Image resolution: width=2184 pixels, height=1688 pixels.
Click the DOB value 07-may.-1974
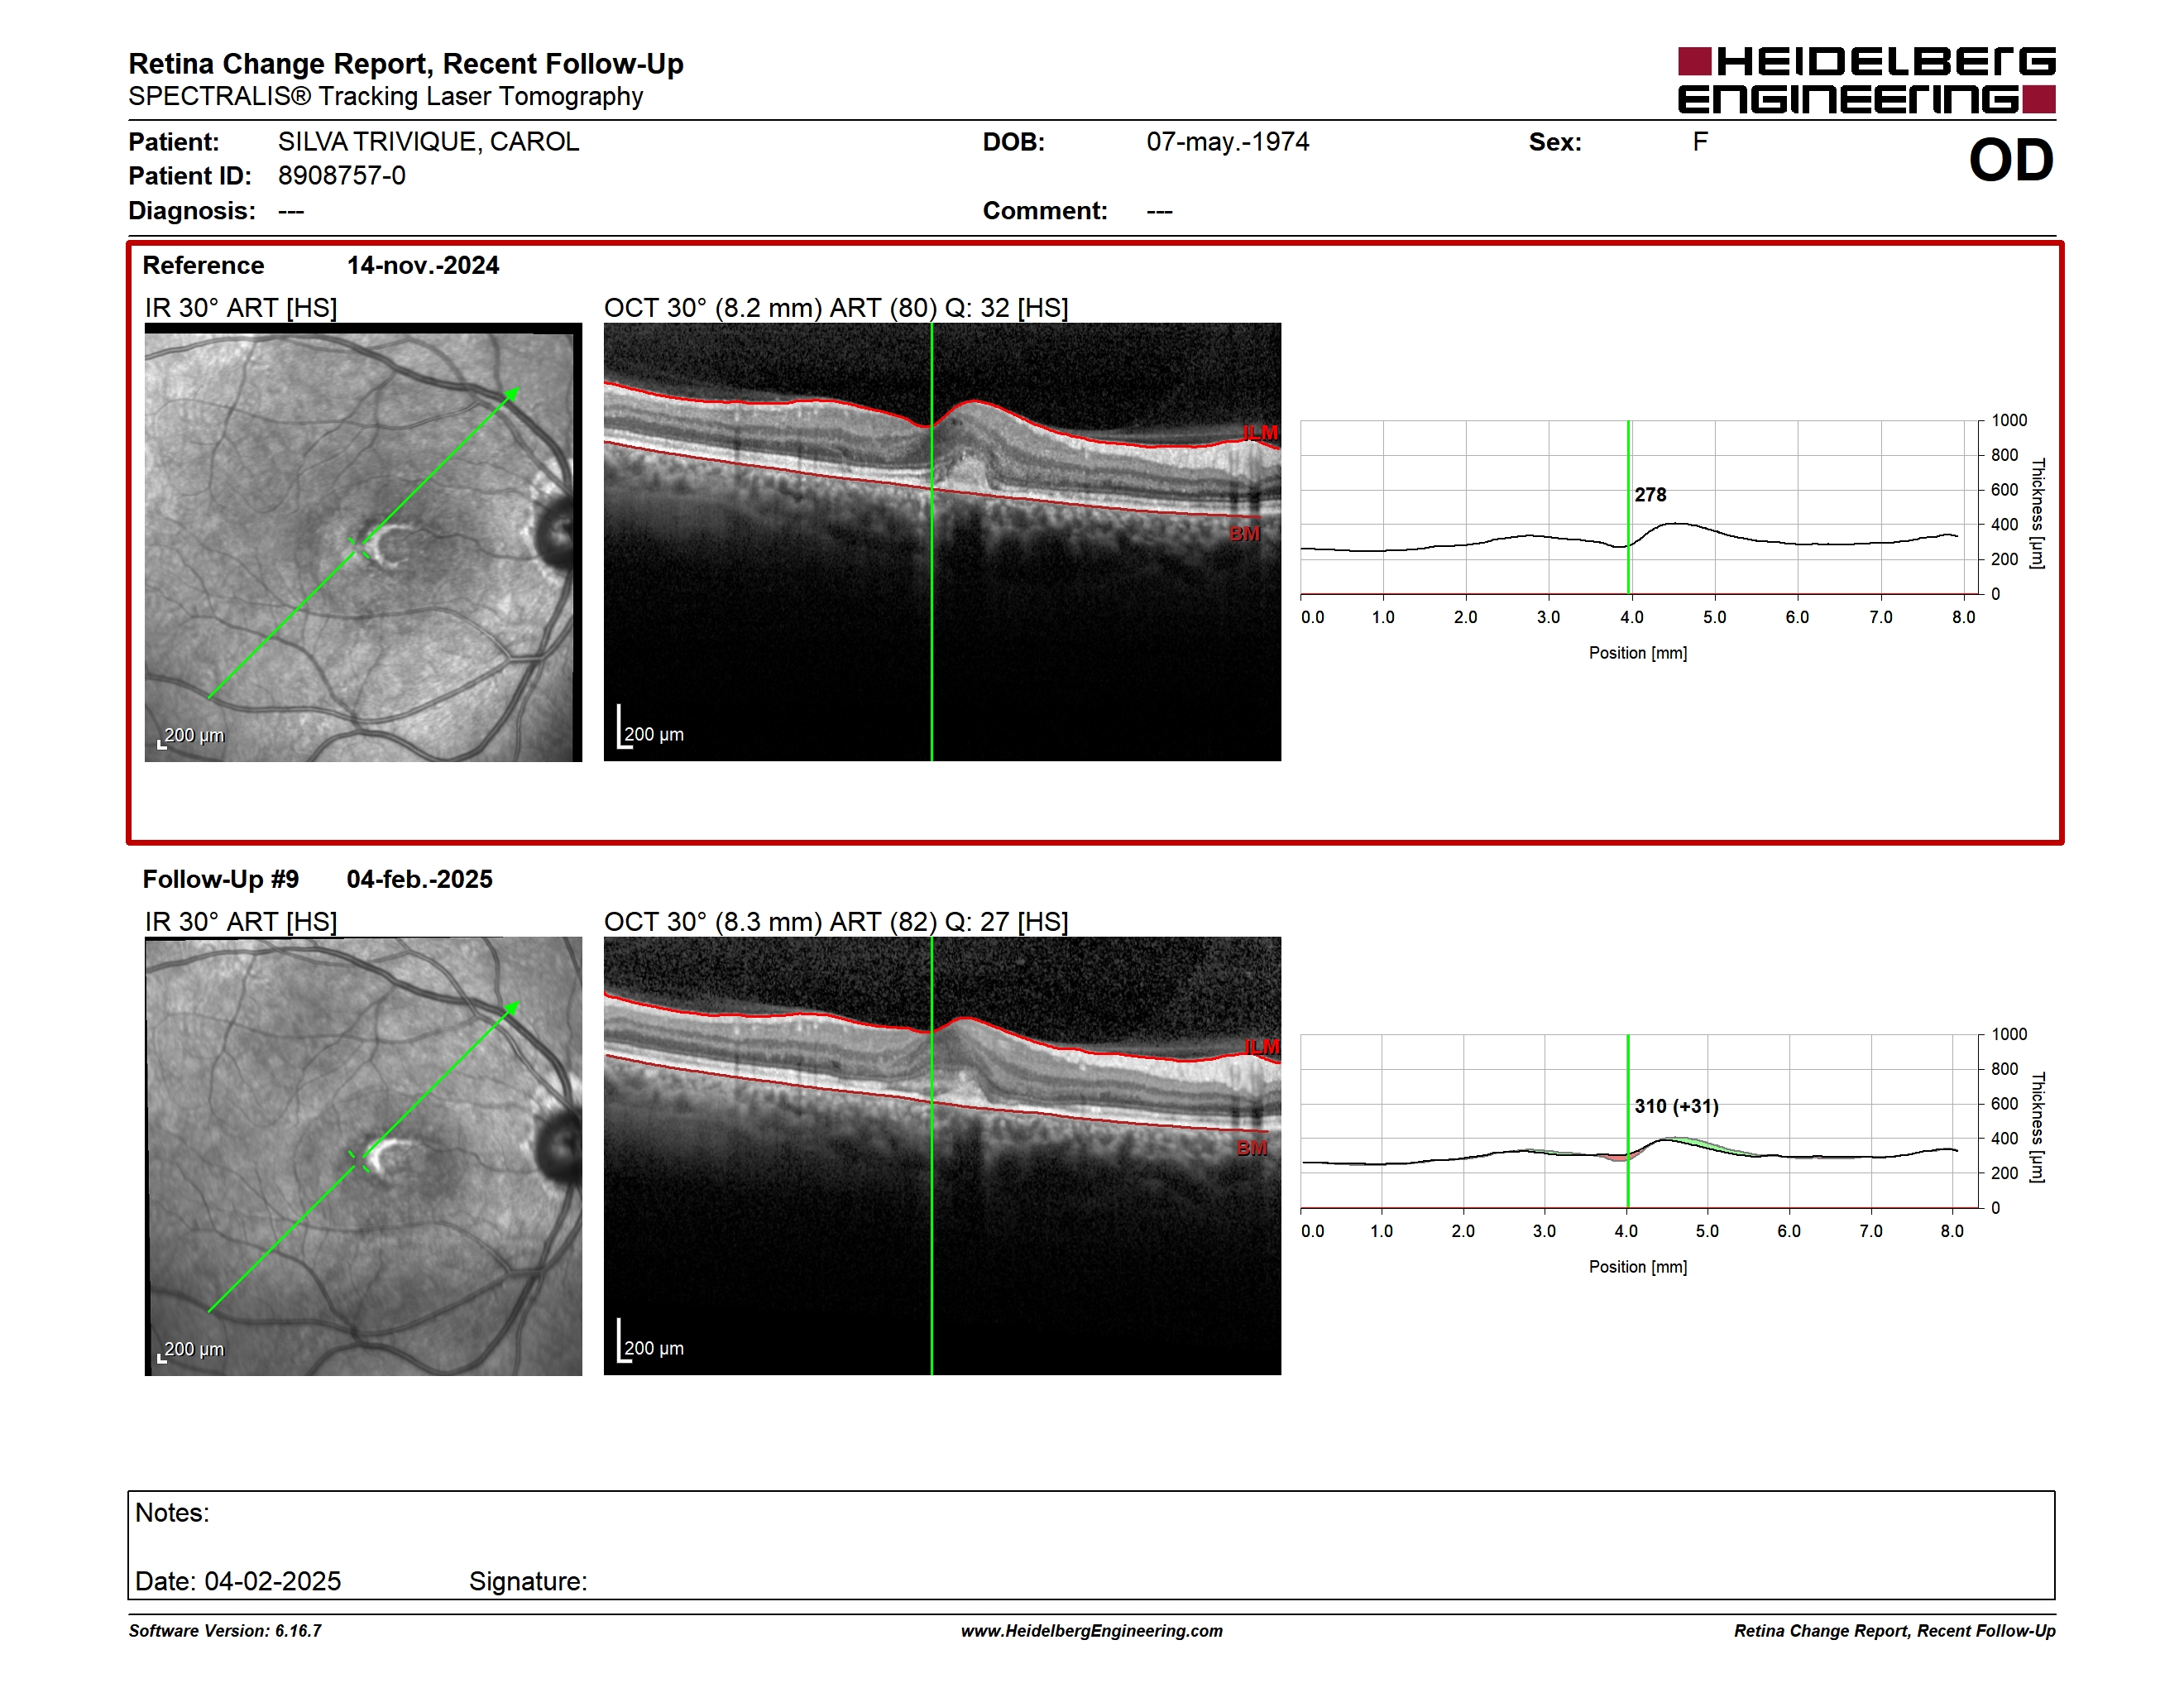coord(1227,142)
